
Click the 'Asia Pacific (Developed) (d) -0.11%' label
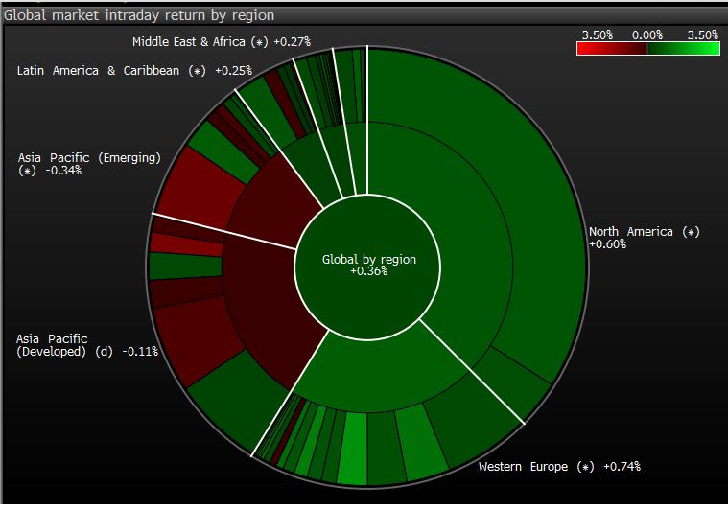pyautogui.click(x=87, y=345)
